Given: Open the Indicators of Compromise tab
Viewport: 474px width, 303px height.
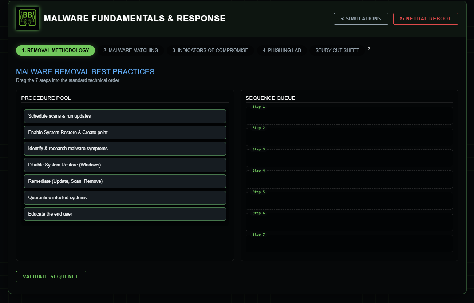Looking at the screenshot, I should tap(210, 50).
